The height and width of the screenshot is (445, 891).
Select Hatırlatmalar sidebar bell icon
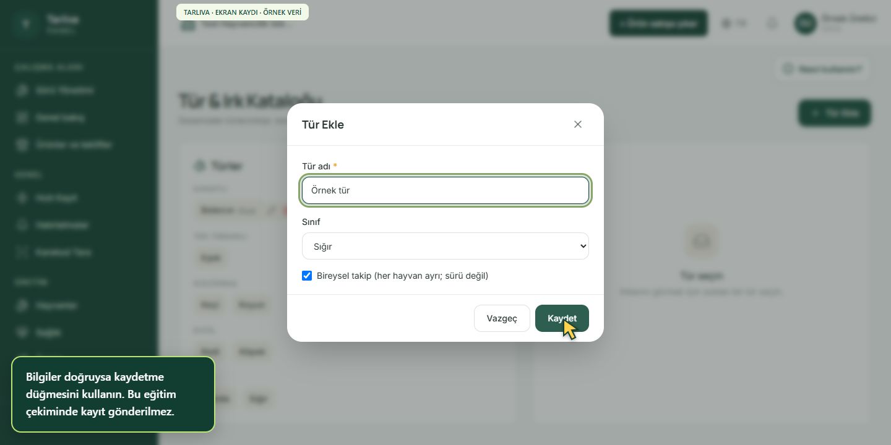[23, 226]
